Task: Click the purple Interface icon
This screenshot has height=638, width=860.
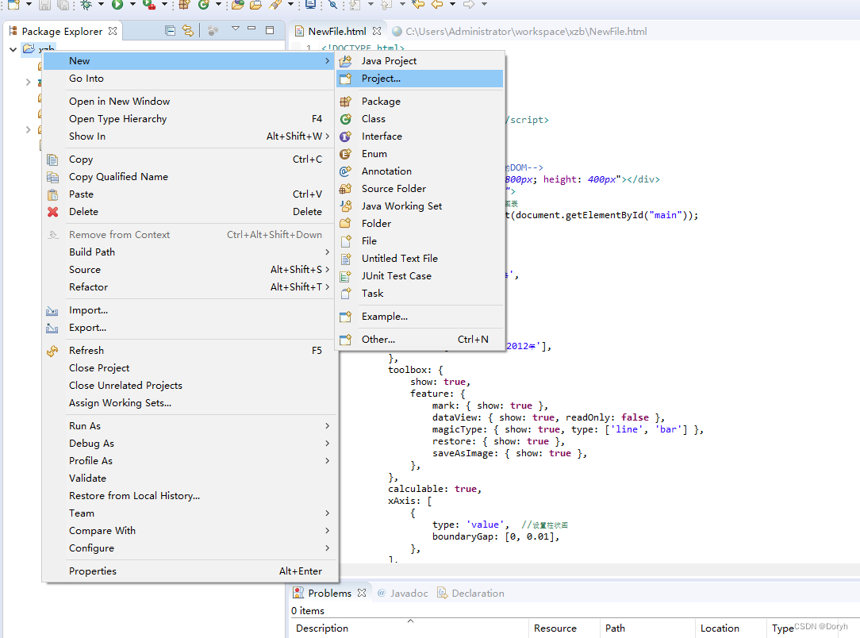Action: pyautogui.click(x=346, y=136)
